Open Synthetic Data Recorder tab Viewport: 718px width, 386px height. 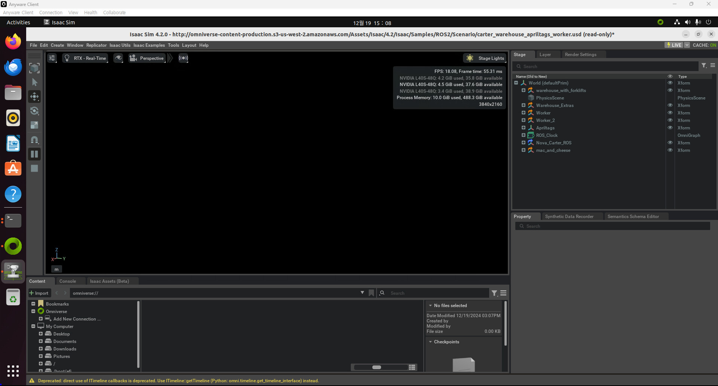tap(569, 217)
